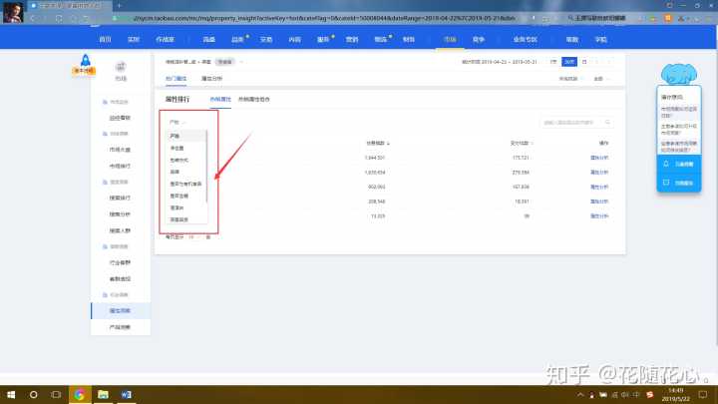
Task: Select the 热销属性 sub-tab
Action: (x=220, y=99)
